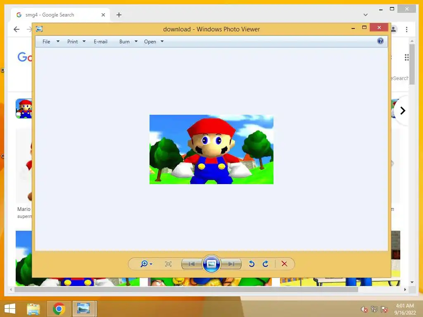Image resolution: width=423 pixels, height=317 pixels.
Task: Open File Explorer from taskbar
Action: click(33, 309)
